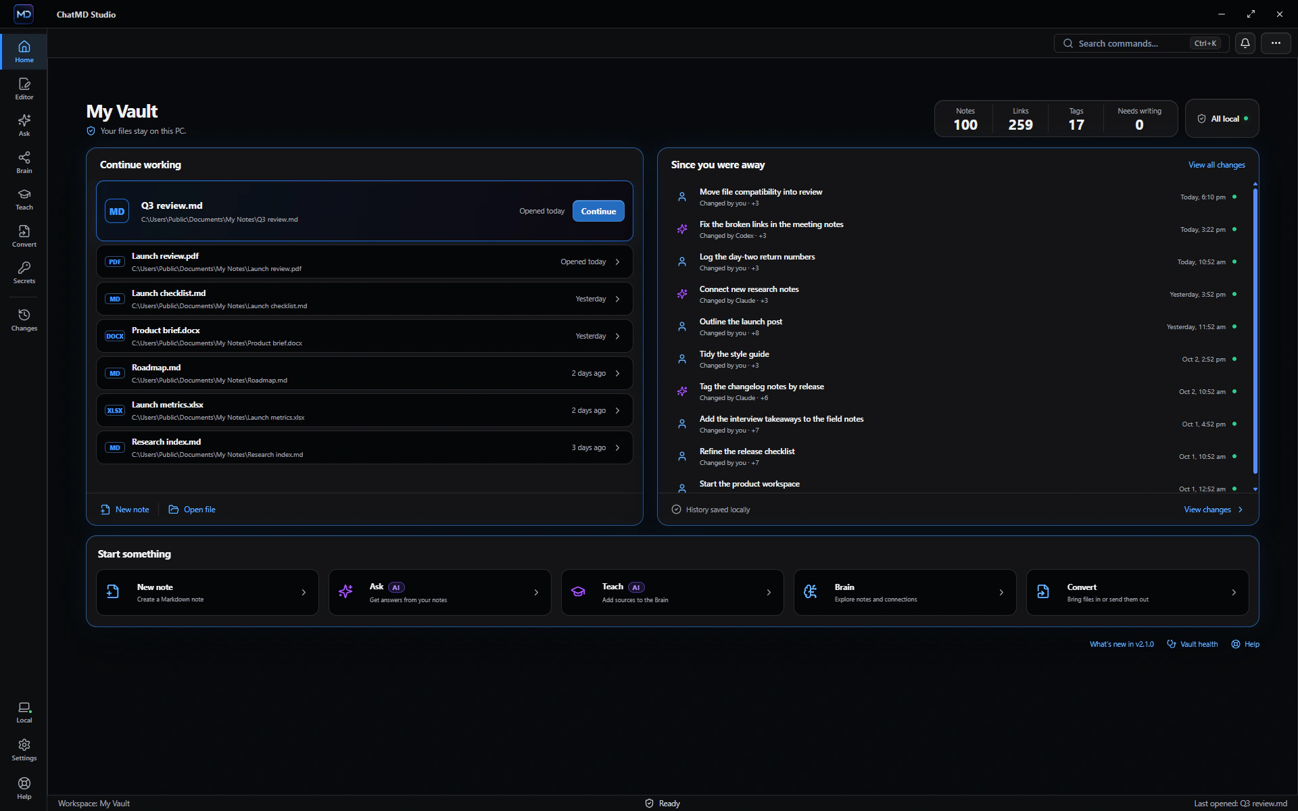Continue working on Q3 review.md
This screenshot has height=811, width=1298.
click(x=598, y=211)
